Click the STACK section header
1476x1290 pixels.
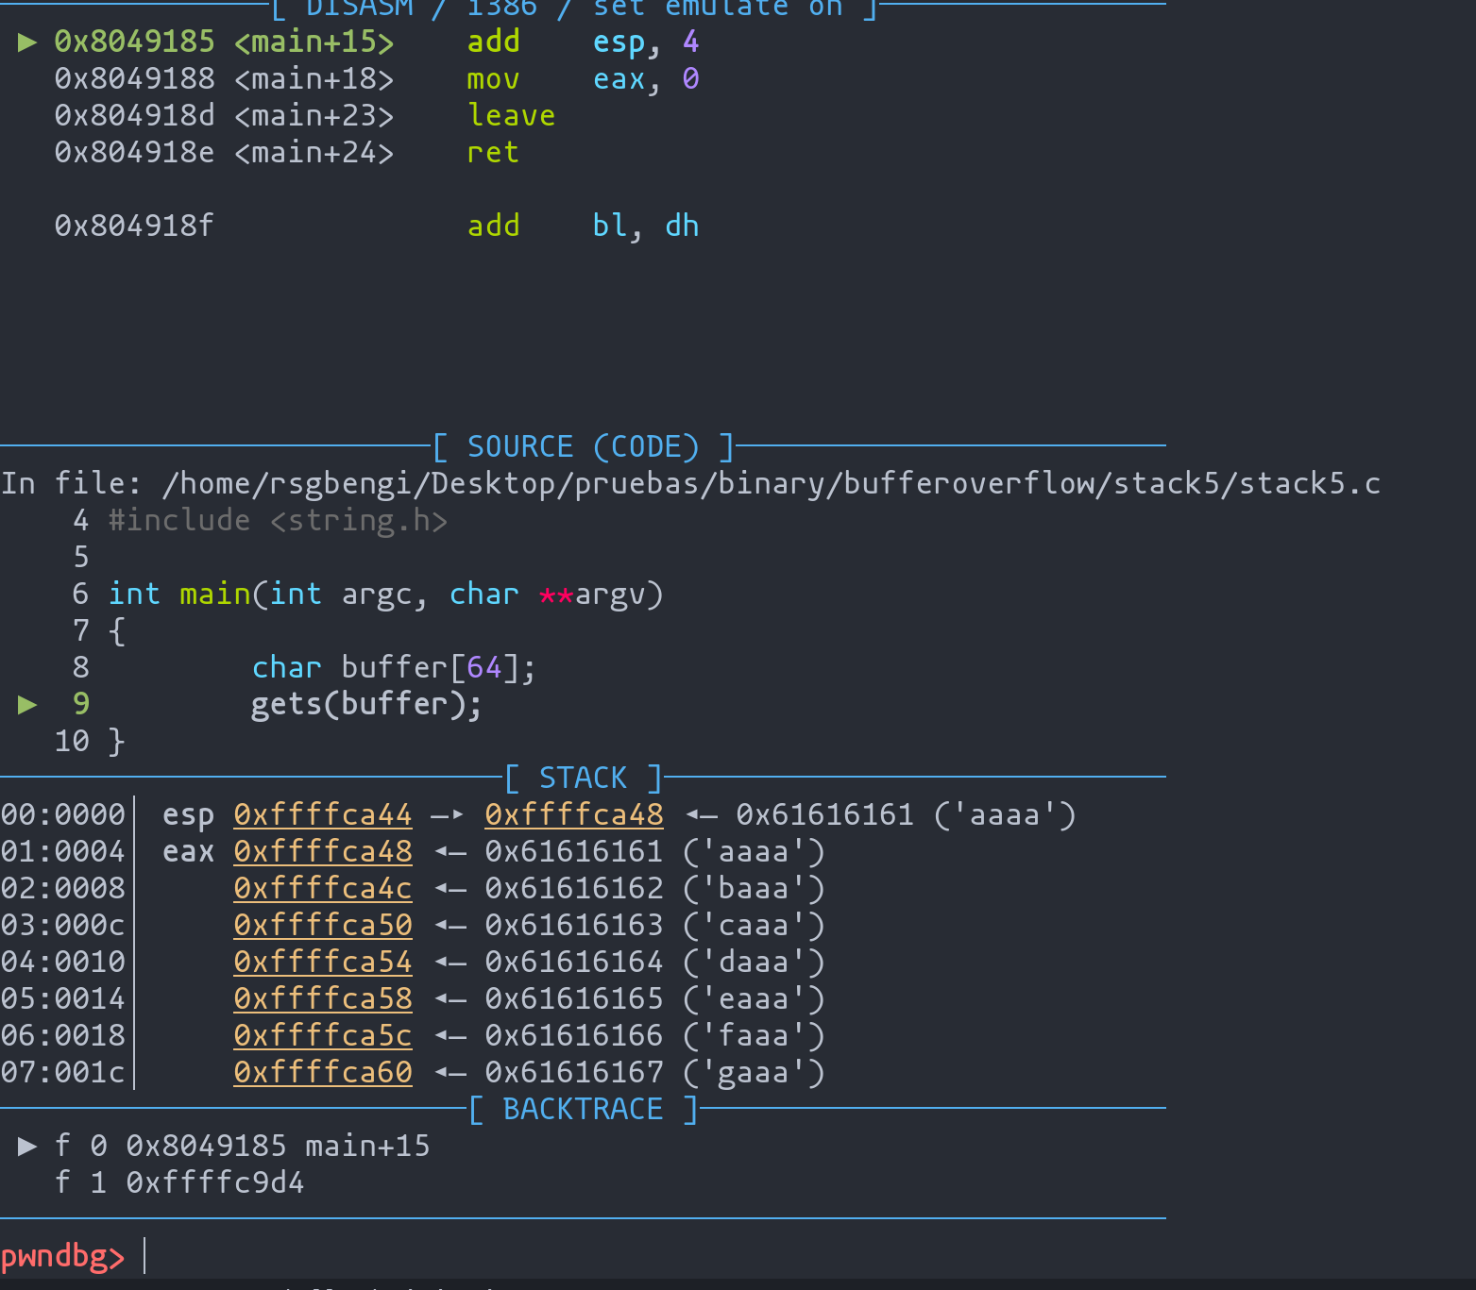click(x=583, y=778)
